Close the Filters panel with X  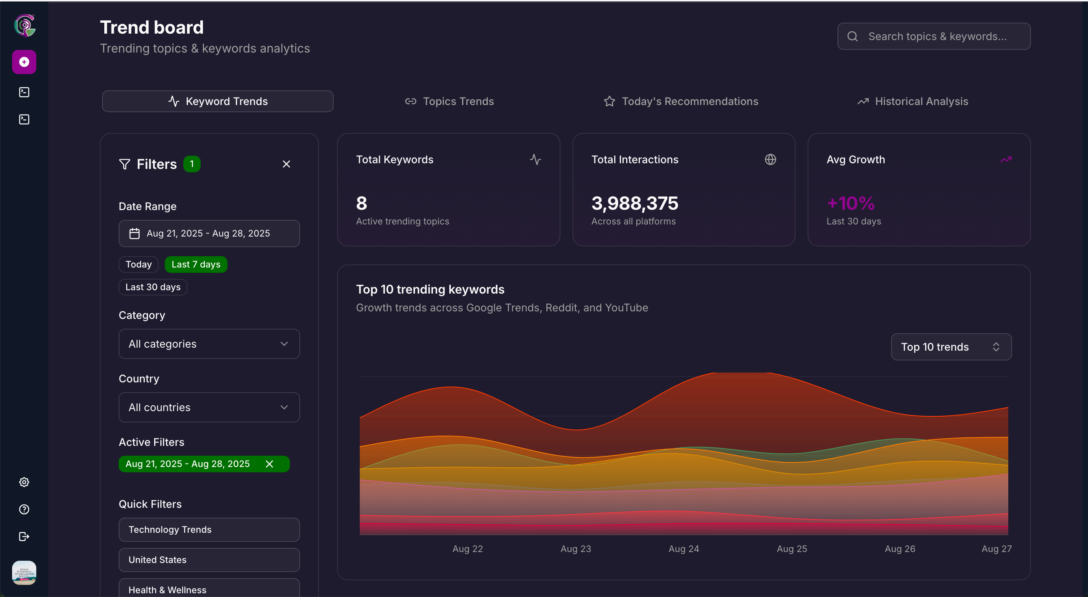pyautogui.click(x=286, y=164)
